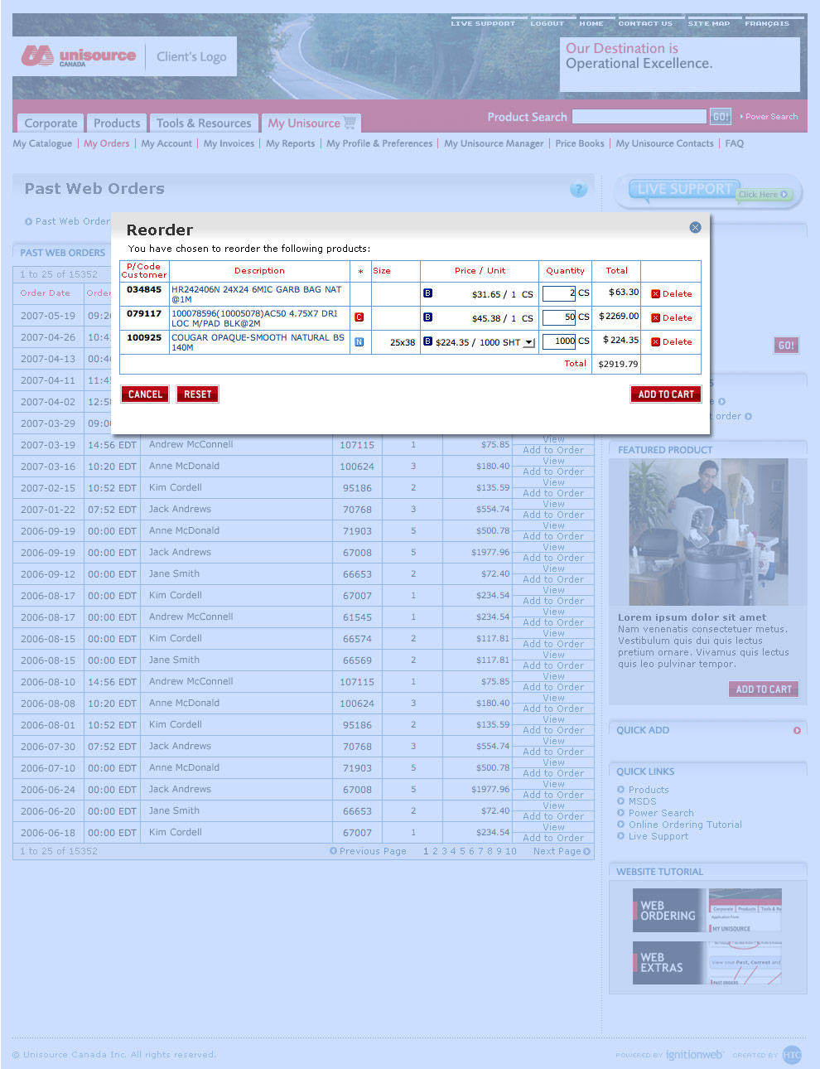Switch to Tools & Resources tab
The width and height of the screenshot is (820, 1069).
click(204, 123)
